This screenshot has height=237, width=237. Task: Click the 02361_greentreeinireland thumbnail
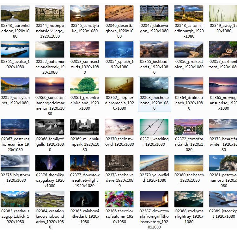[x=84, y=85]
